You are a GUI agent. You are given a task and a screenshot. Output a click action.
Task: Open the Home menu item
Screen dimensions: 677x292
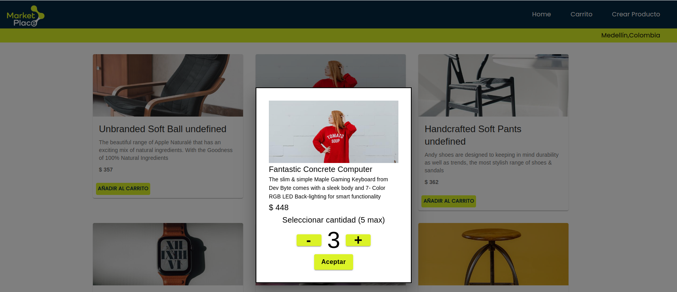[541, 14]
